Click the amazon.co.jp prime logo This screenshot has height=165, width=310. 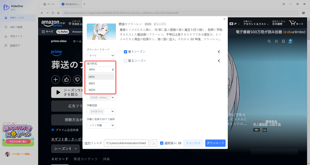point(53,23)
